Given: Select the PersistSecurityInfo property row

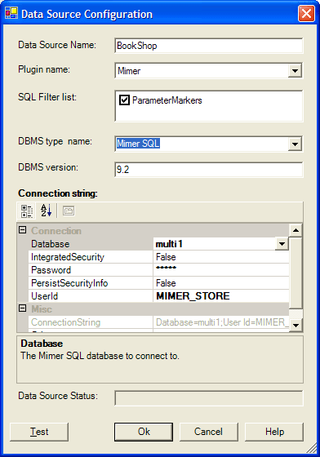Looking at the screenshot, I should (x=159, y=283).
